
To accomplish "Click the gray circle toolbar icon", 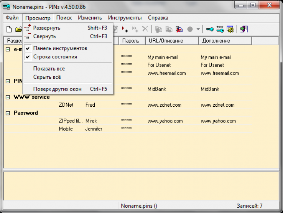I will click(x=190, y=29).
